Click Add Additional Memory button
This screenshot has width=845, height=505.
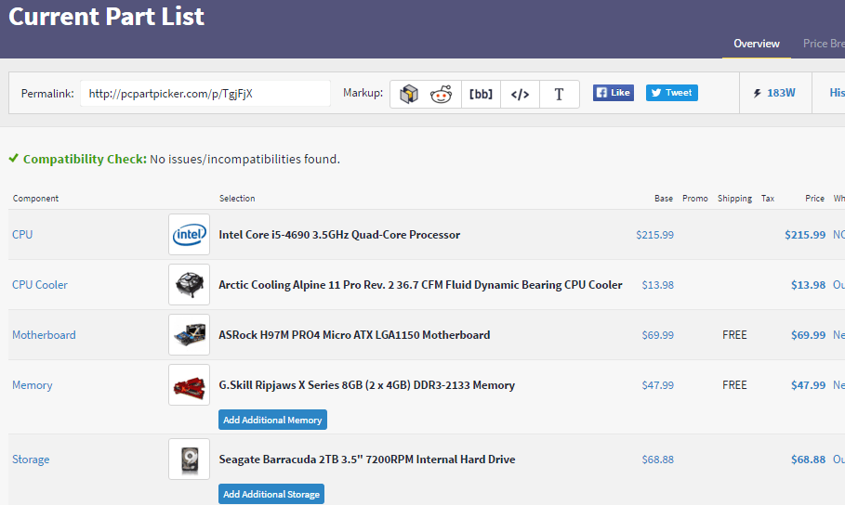tap(272, 420)
